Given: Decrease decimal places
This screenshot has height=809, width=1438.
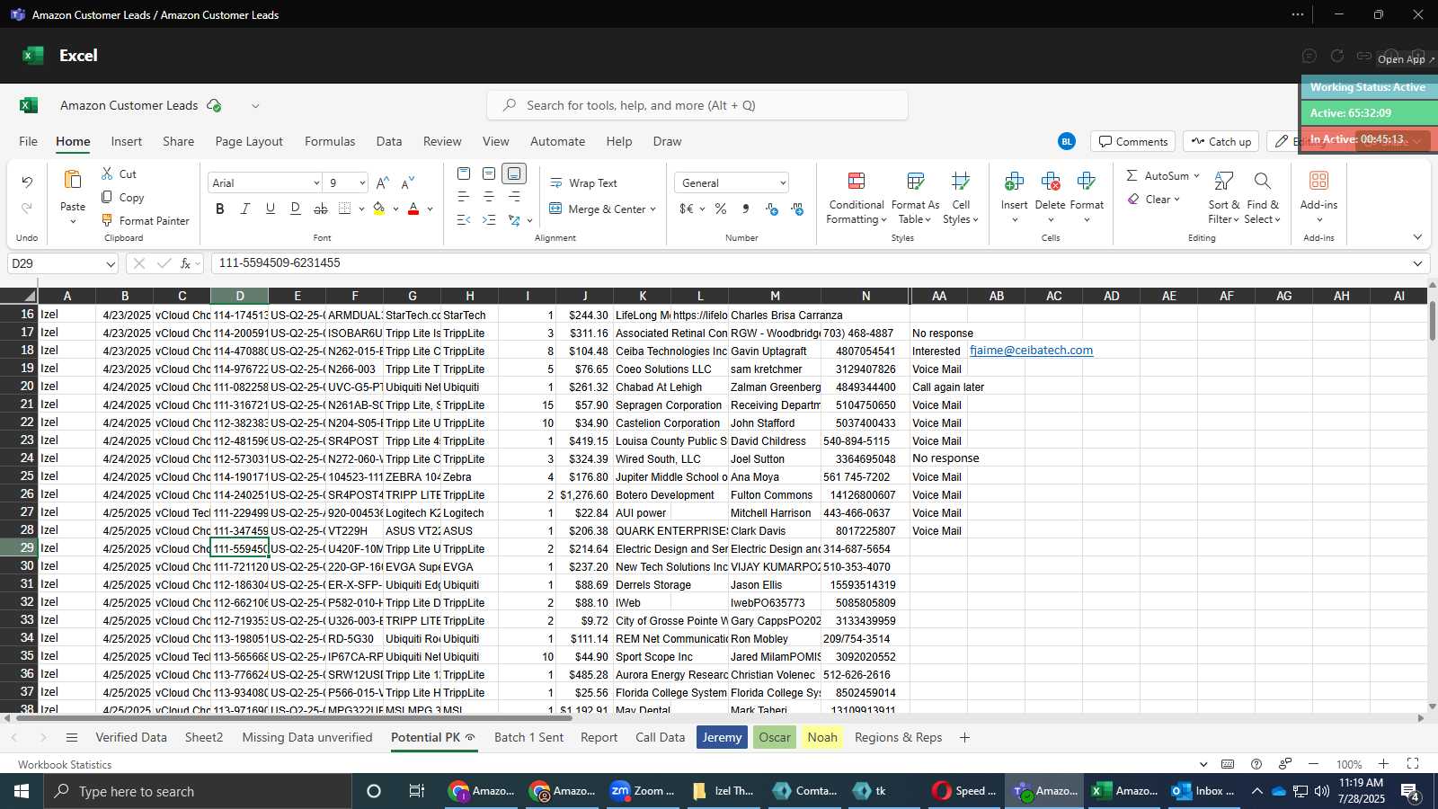Looking at the screenshot, I should pyautogui.click(x=797, y=209).
